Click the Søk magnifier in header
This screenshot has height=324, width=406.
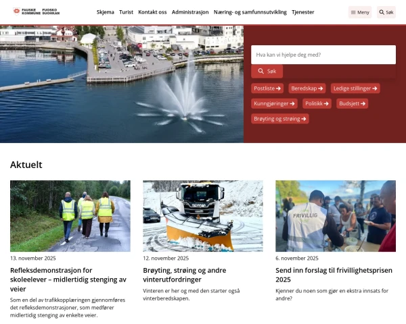tap(386, 12)
